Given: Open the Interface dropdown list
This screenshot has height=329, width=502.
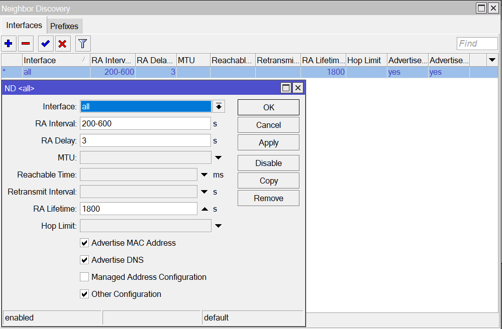Looking at the screenshot, I should tap(219, 106).
